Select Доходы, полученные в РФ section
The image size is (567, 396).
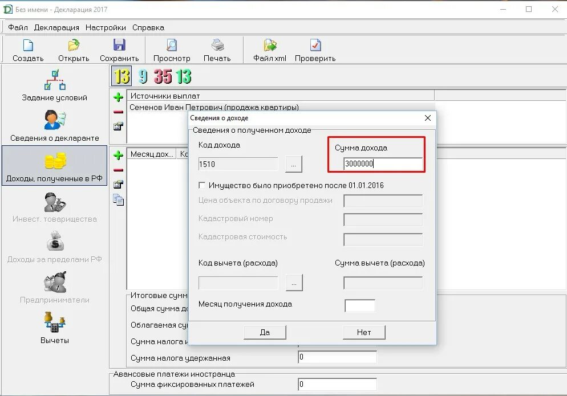pos(54,166)
